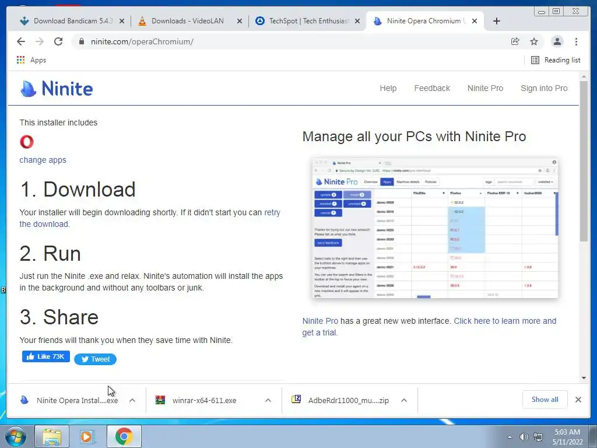
Task: Close the Ninite Opera Chromium tab
Action: (x=475, y=21)
